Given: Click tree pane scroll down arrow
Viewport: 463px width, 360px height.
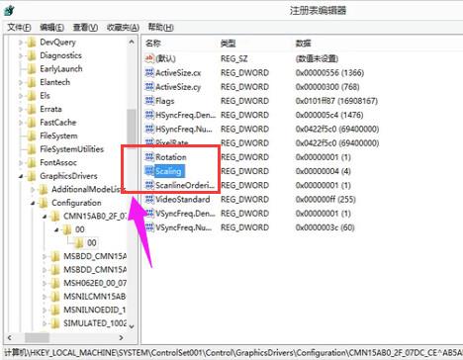Looking at the screenshot, I should click(x=132, y=326).
